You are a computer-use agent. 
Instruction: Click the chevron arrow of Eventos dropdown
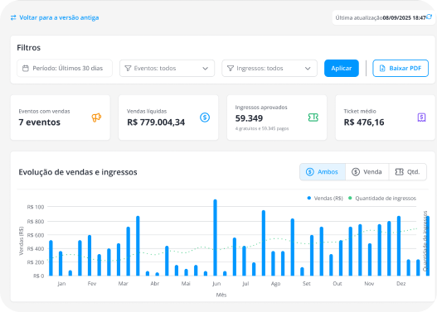pos(206,69)
